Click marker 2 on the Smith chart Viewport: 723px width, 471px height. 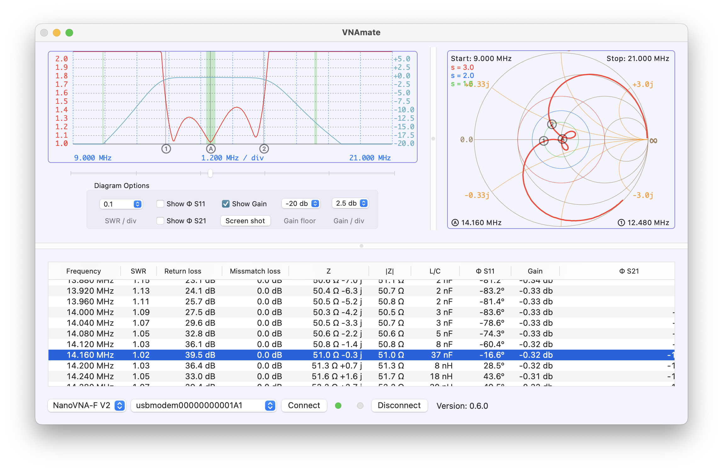[552, 124]
